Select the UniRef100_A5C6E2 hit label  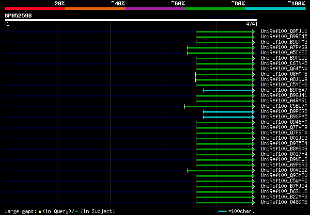click(284, 53)
